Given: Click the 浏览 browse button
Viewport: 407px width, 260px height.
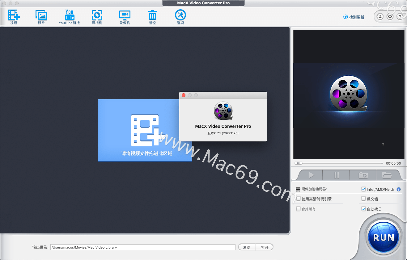Looking at the screenshot, I should pos(247,247).
